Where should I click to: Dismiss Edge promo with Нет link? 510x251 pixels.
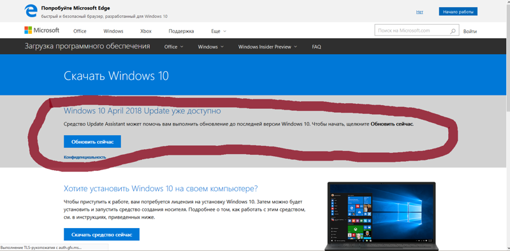[419, 11]
